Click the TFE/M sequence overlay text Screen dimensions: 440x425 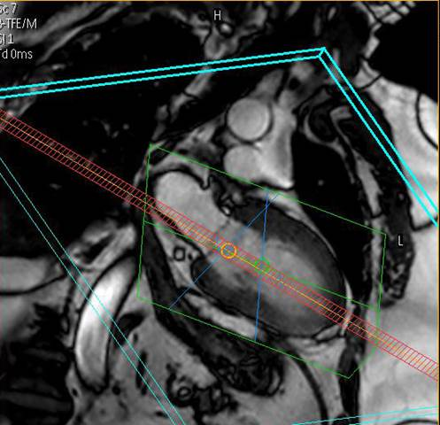[x=19, y=24]
